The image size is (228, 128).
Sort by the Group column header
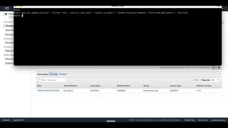coord(146,86)
